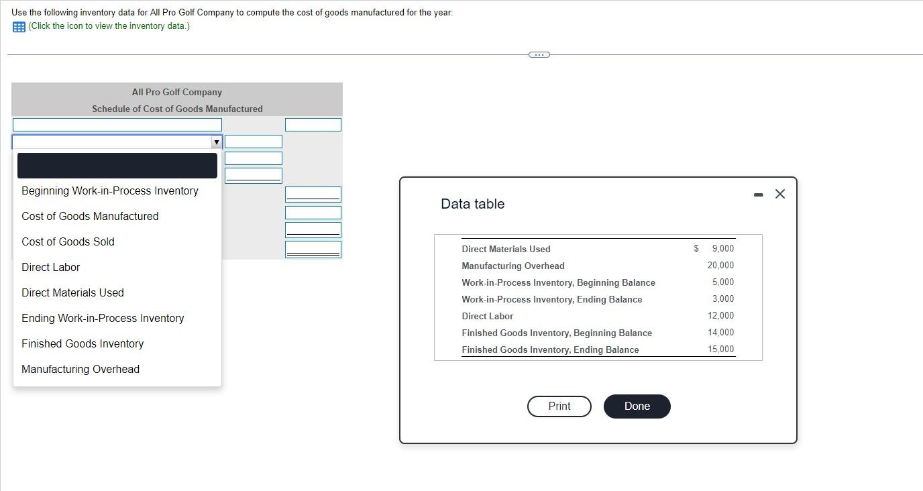Select Ending Work-in-Process Inventory option
The height and width of the screenshot is (491, 923).
[x=103, y=318]
